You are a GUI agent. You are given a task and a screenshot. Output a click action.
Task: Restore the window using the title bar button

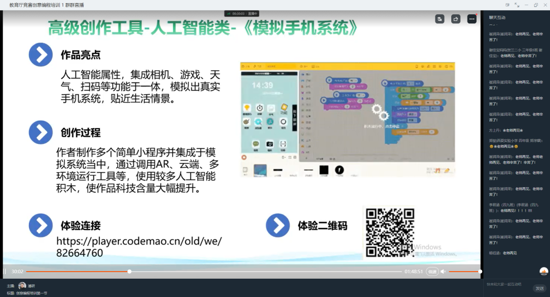(x=536, y=5)
